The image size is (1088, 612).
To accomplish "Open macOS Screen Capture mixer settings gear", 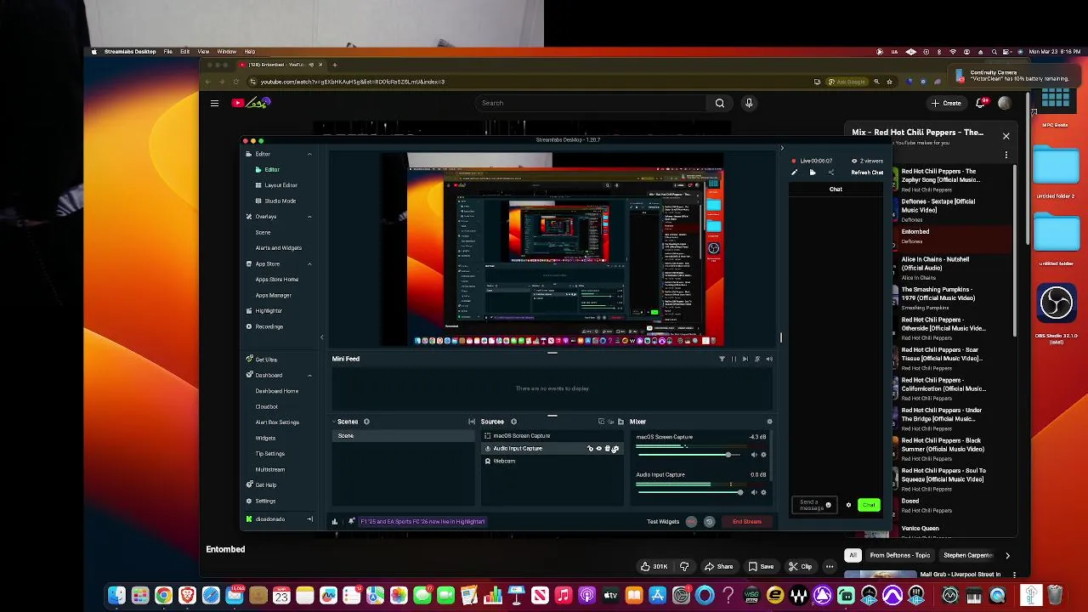I will click(763, 455).
